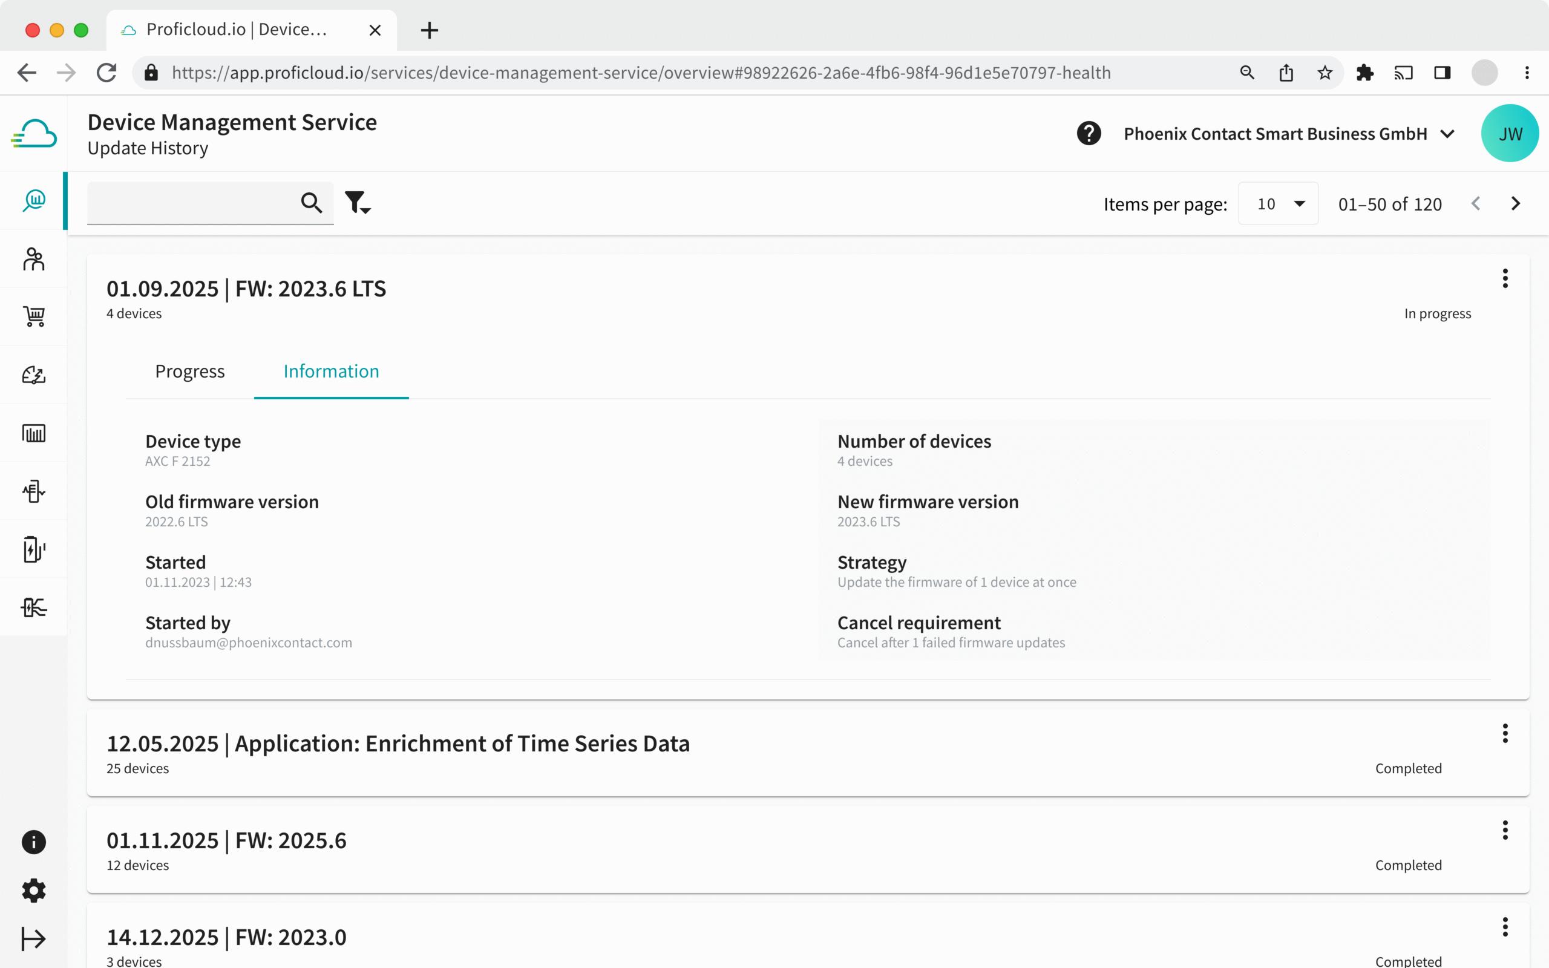
Task: Click the help question mark icon
Action: pyautogui.click(x=1088, y=133)
